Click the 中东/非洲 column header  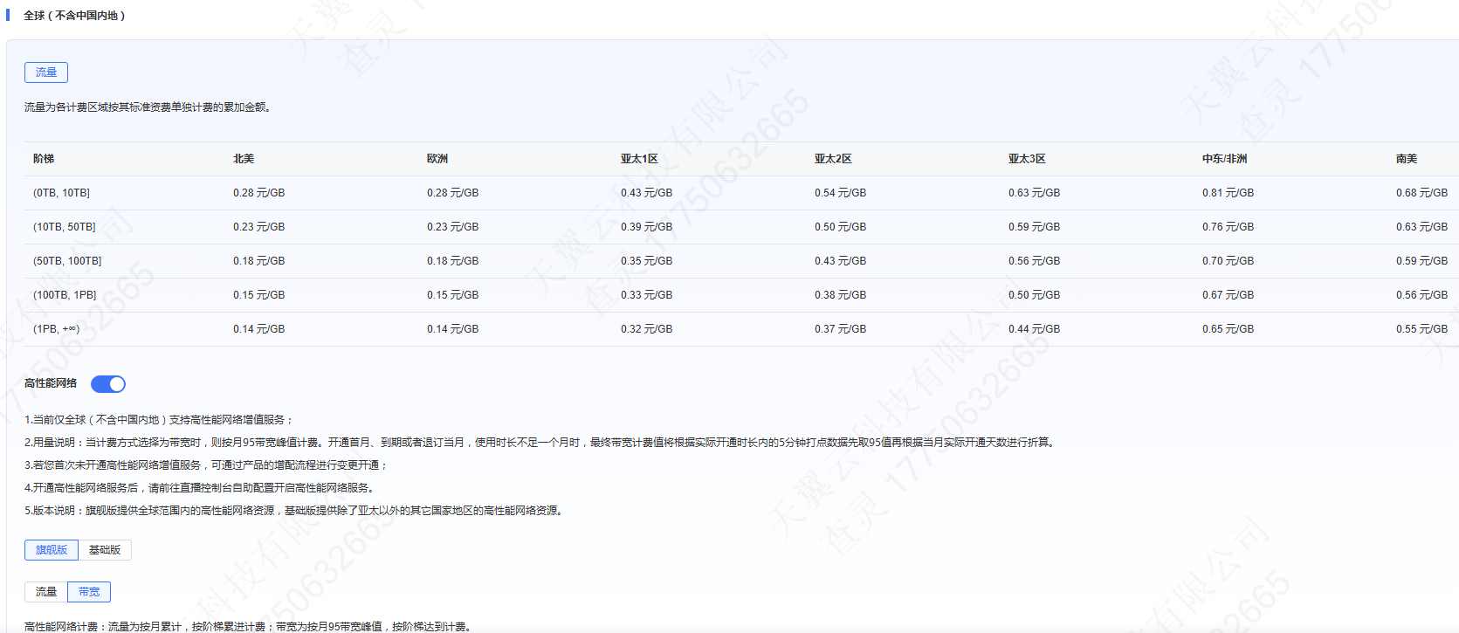tap(1224, 159)
